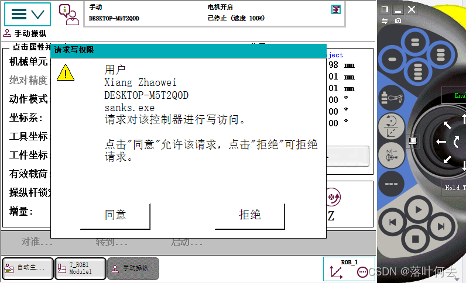Click joystick up-left arrow

pos(447,125)
